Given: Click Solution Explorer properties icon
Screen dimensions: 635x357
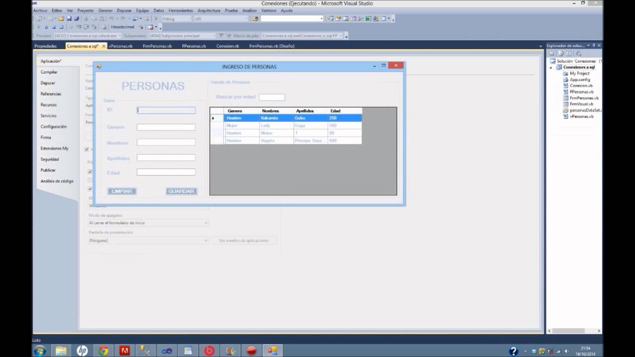Looking at the screenshot, I should pyautogui.click(x=551, y=53).
